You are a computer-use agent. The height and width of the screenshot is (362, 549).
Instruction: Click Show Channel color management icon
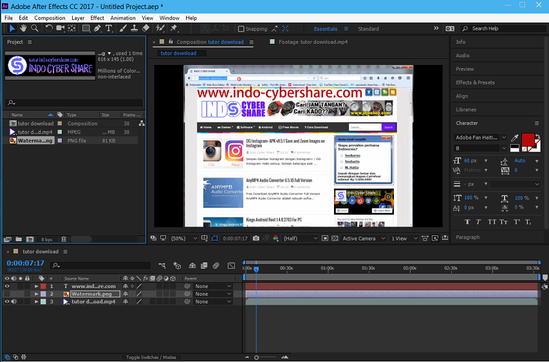(276, 238)
